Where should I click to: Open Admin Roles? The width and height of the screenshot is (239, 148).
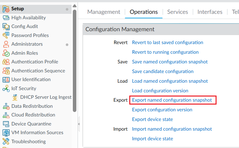[x=24, y=53]
